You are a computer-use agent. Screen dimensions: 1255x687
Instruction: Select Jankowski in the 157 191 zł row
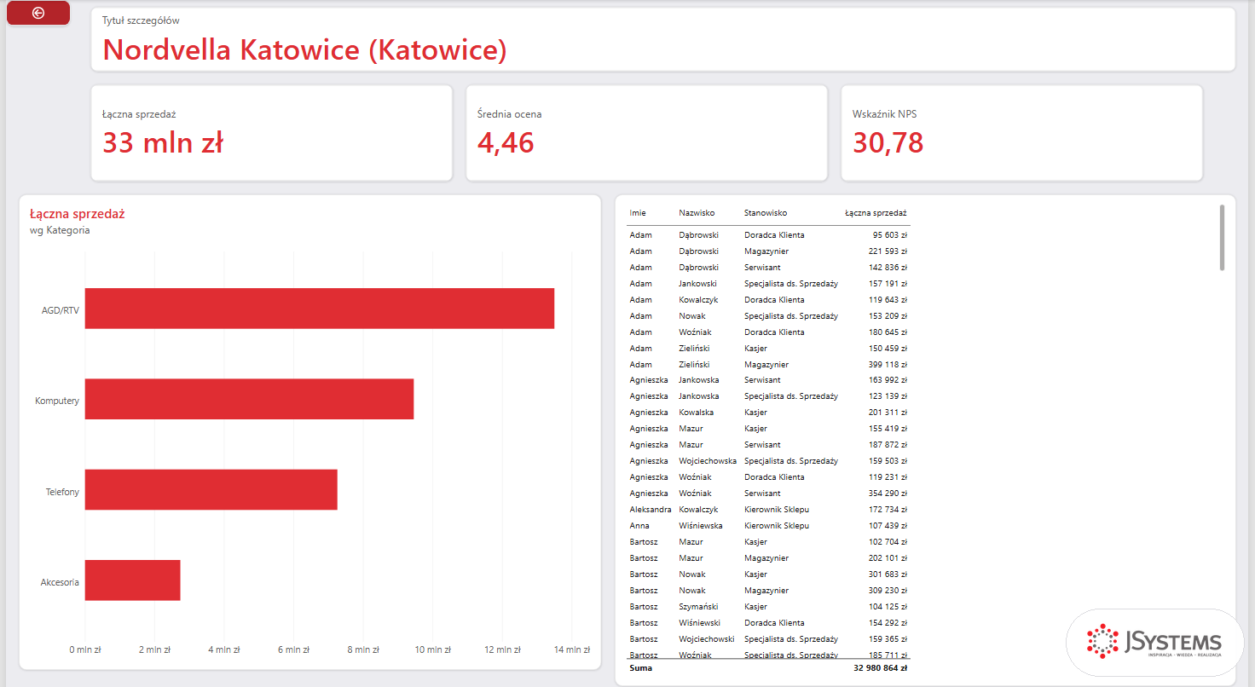(x=697, y=284)
